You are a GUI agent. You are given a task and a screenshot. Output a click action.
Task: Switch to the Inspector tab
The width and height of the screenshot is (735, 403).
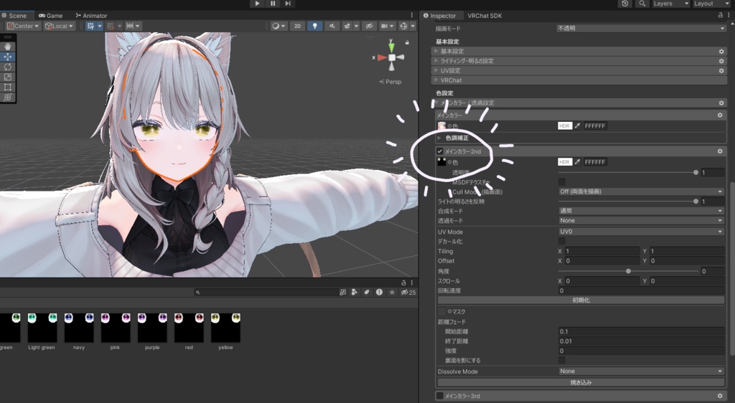[x=440, y=16]
